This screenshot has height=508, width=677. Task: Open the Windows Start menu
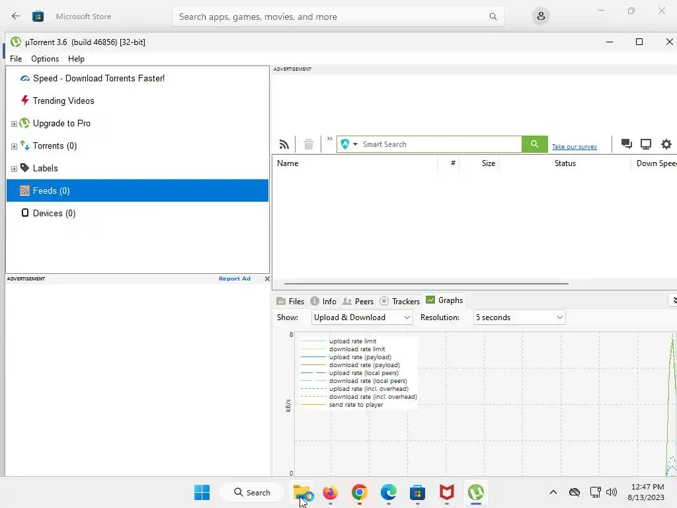click(x=202, y=492)
